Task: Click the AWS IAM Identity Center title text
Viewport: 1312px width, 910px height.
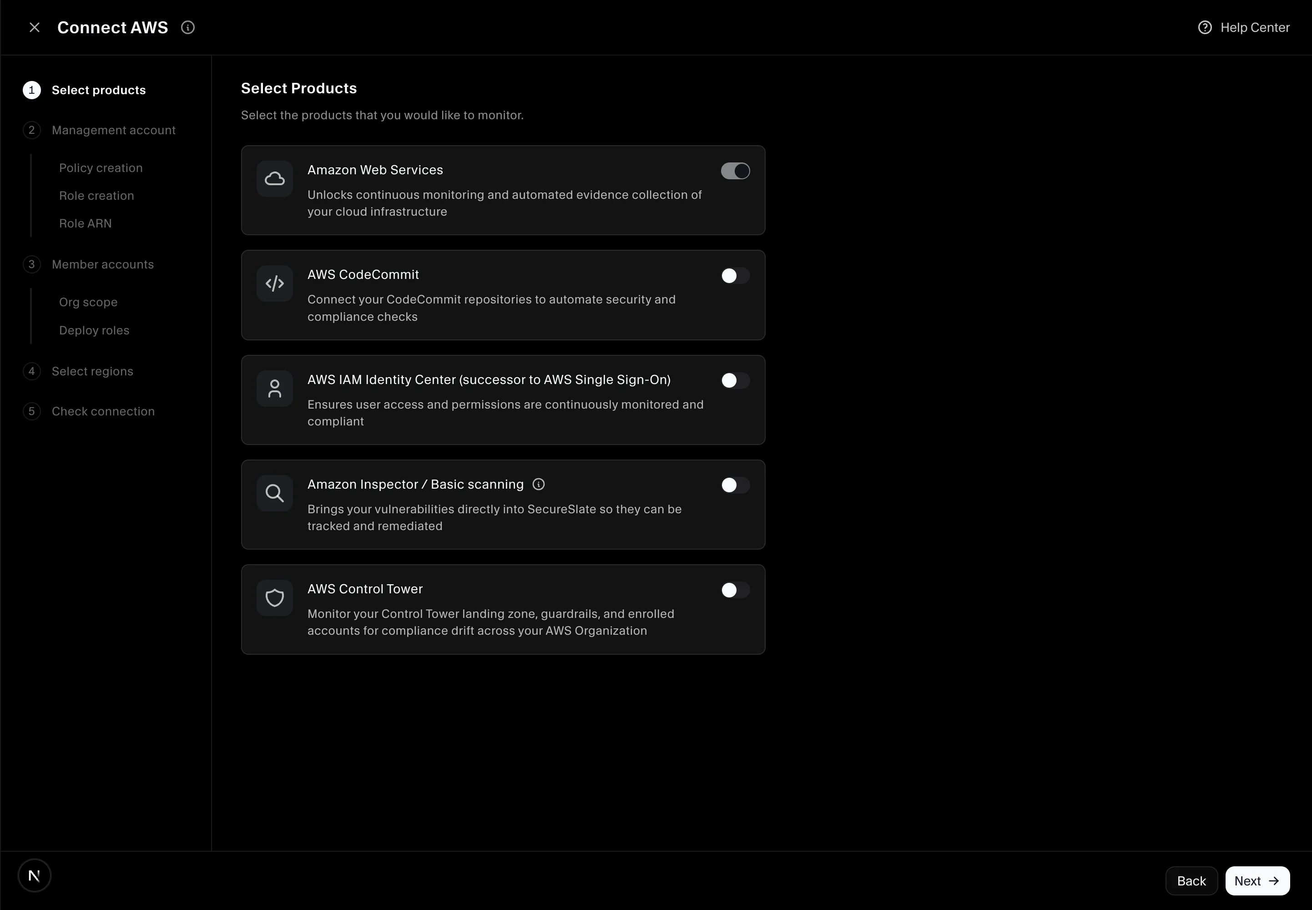Action: coord(489,380)
